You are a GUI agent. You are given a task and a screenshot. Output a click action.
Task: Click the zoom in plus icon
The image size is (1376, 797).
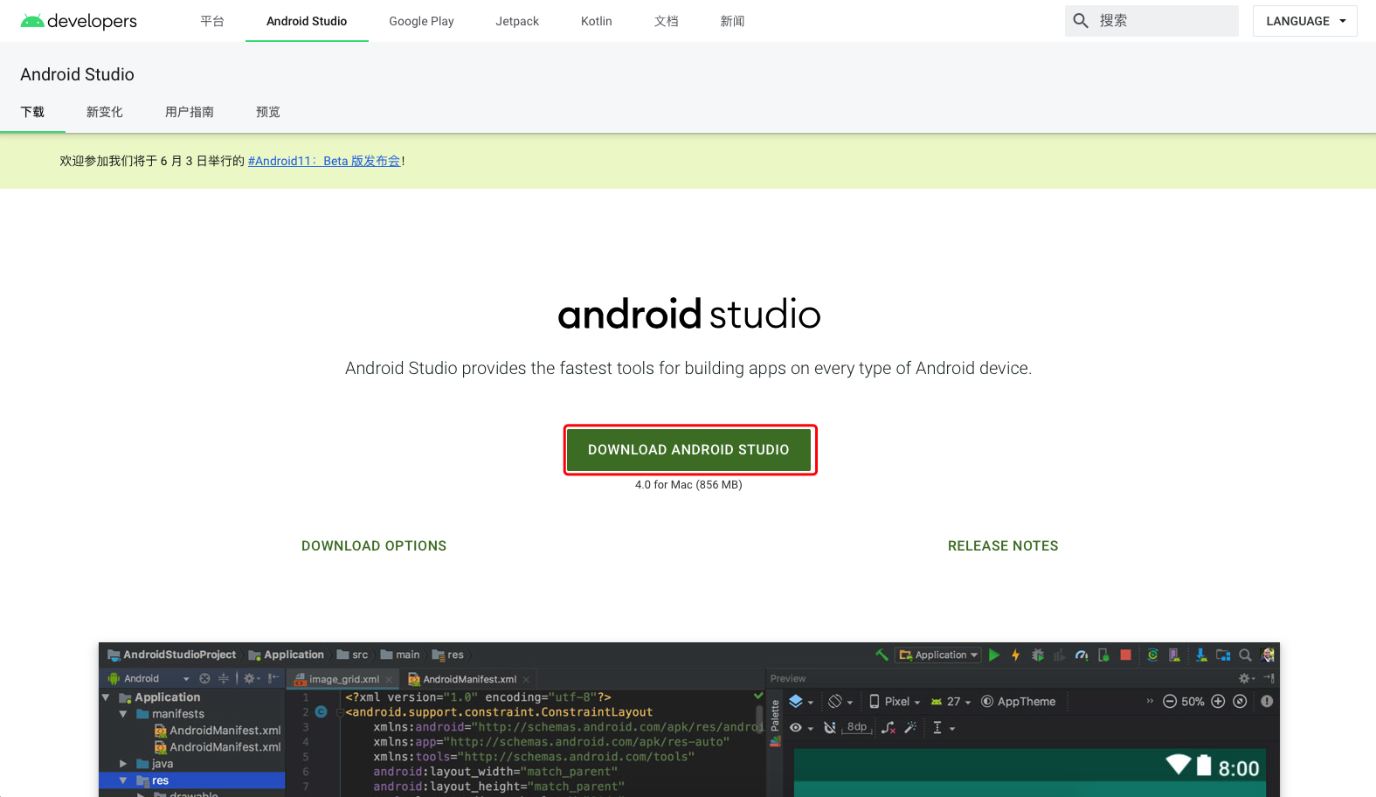(1218, 702)
